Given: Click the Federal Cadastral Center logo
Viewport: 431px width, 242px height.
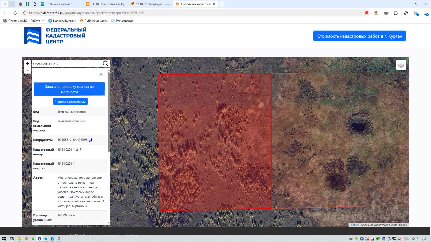Looking at the screenshot, I should [55, 36].
